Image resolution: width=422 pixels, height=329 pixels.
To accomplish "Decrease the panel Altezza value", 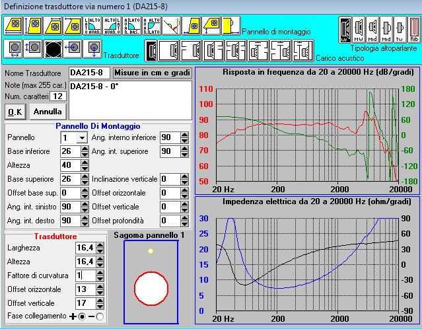I will pyautogui.click(x=85, y=168).
